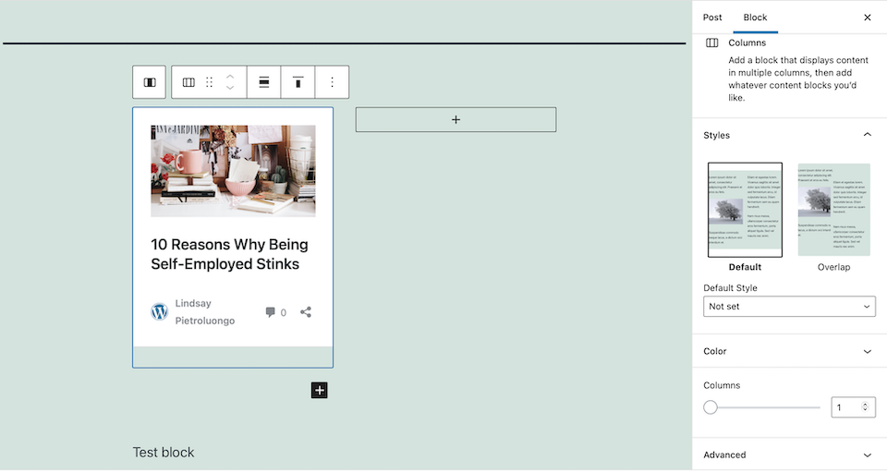Expand the Color panel
Viewport: 887px width, 473px height.
867,351
